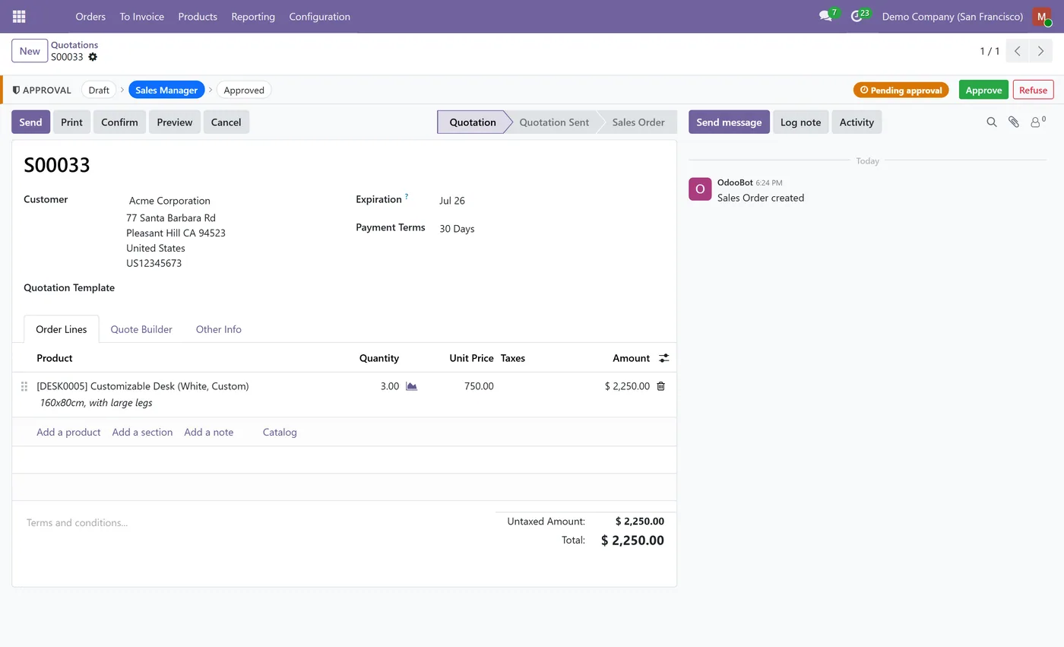Click the Product column header
Viewport: 1064px width, 647px height.
click(55, 358)
